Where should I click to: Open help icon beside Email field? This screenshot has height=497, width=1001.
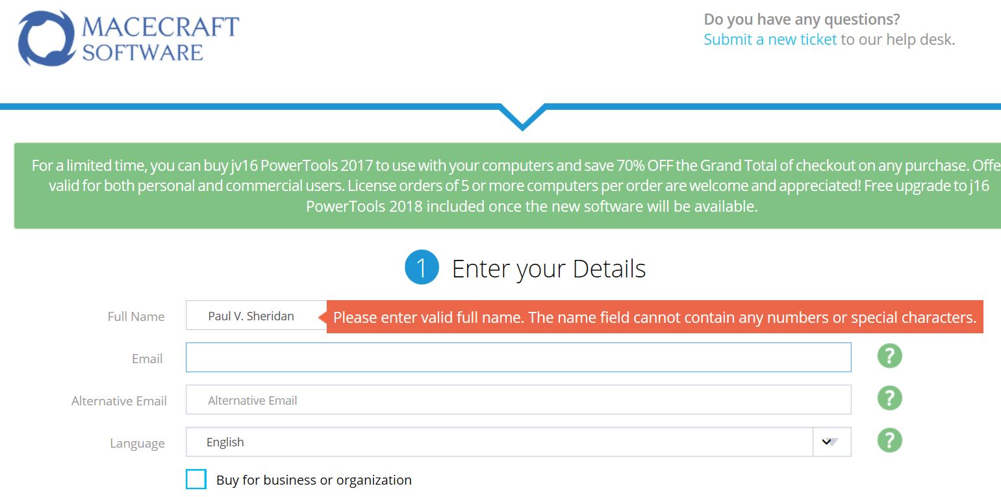pyautogui.click(x=889, y=356)
